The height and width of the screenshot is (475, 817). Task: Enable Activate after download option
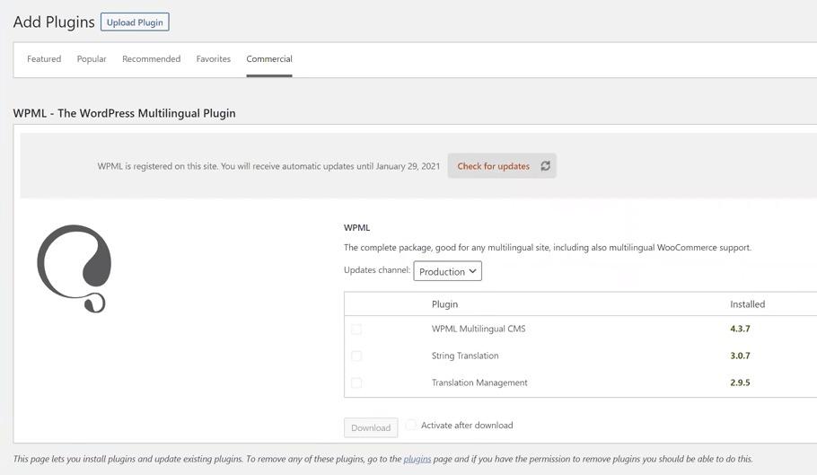click(411, 426)
